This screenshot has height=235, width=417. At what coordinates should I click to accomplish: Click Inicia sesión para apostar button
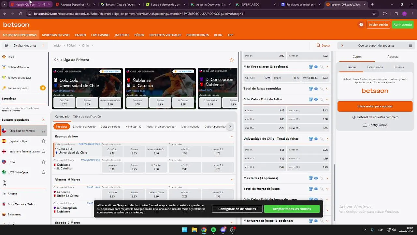click(375, 106)
